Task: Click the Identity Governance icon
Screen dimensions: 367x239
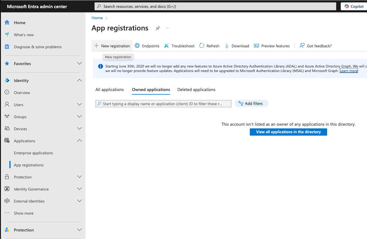Action: coord(7,189)
